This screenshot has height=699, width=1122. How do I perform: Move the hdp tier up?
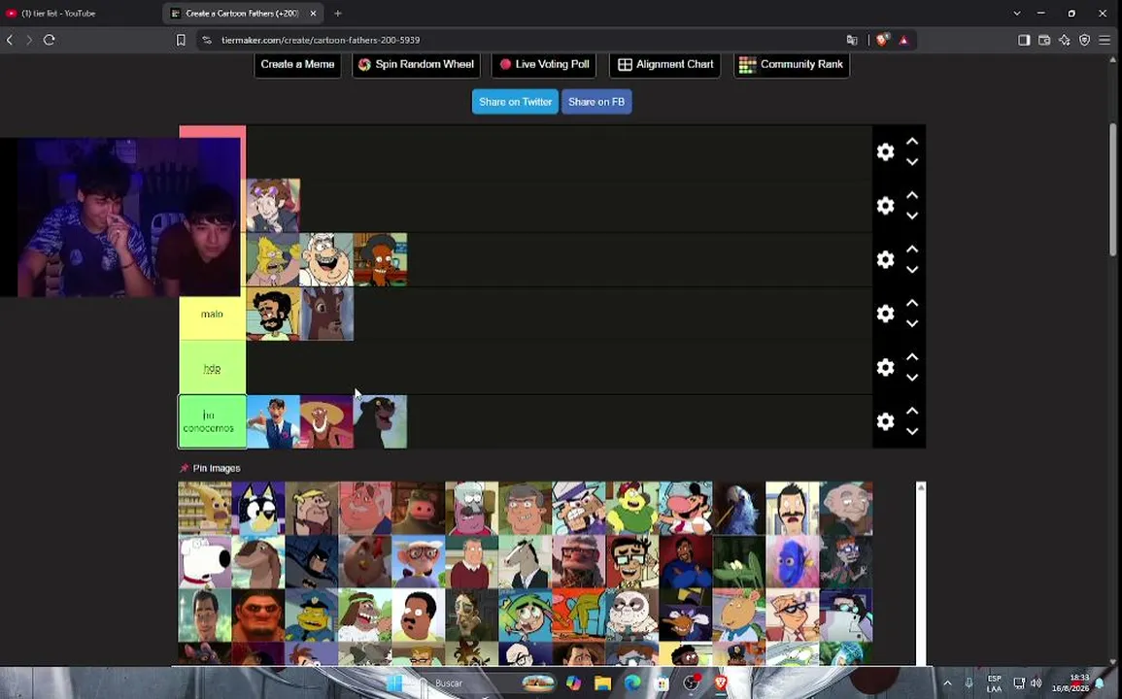pos(912,357)
